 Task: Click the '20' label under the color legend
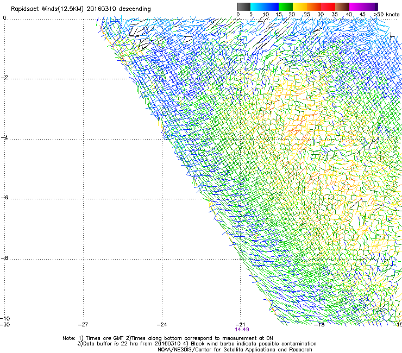(x=292, y=15)
